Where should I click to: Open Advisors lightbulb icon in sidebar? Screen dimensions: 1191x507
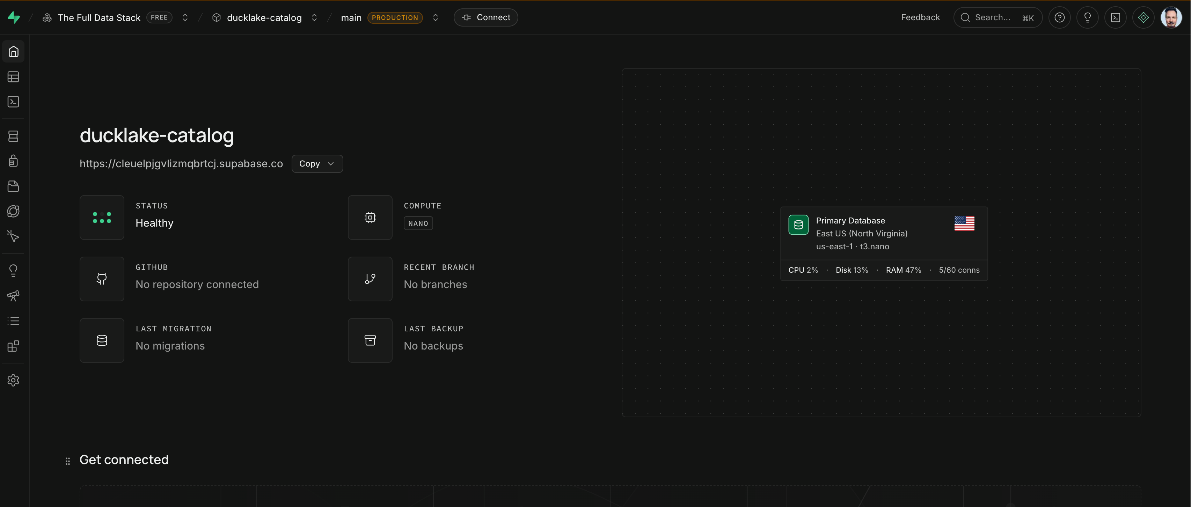click(x=13, y=270)
